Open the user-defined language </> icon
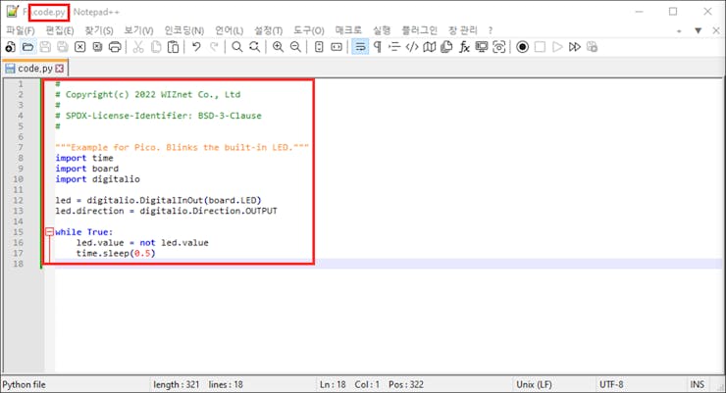The height and width of the screenshot is (393, 726). point(412,47)
